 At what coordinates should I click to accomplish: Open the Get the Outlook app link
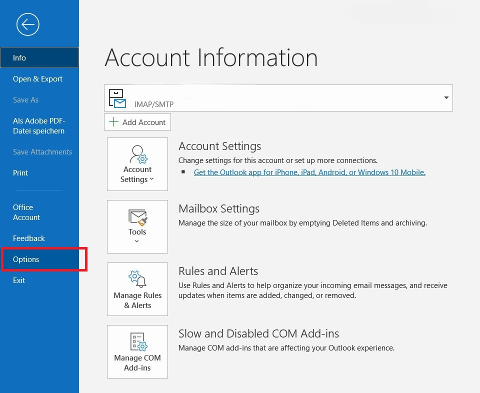click(309, 172)
